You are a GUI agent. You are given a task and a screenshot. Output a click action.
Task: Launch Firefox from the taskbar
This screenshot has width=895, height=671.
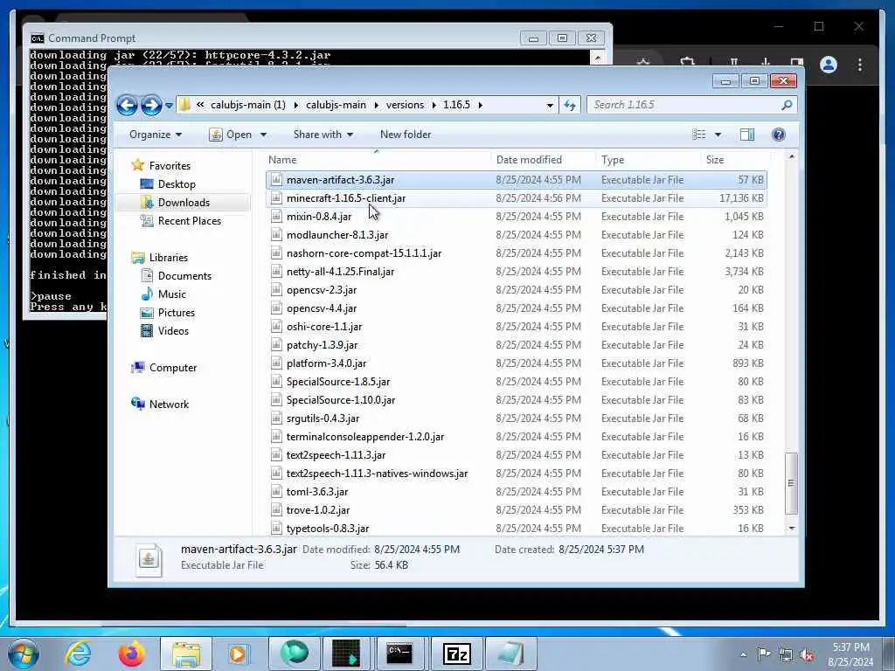(131, 654)
